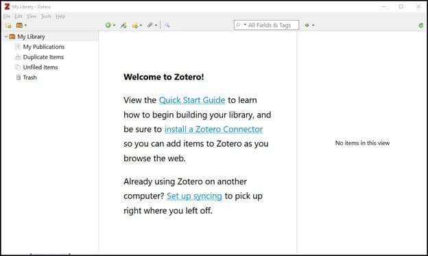Click the Zotero Z logo in title bar
This screenshot has height=256, width=428.
click(x=7, y=7)
